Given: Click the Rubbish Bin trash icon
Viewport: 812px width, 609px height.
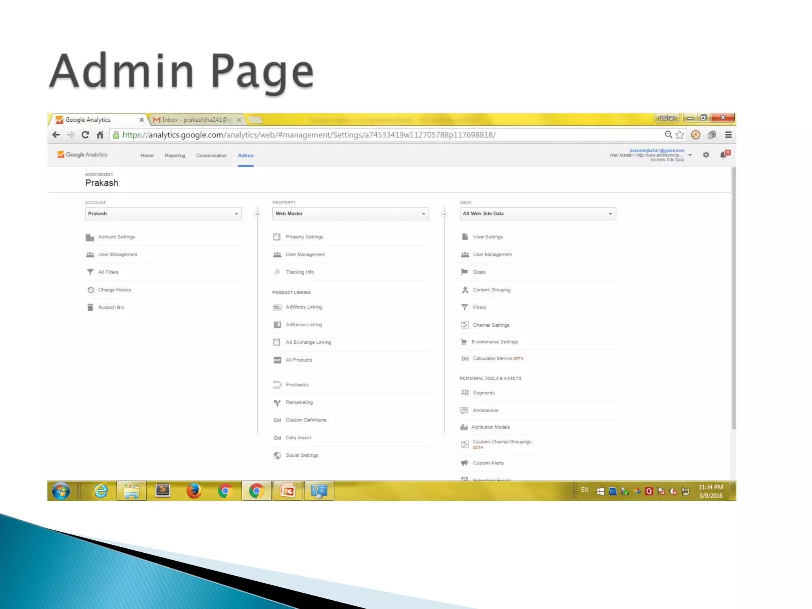Looking at the screenshot, I should tap(90, 307).
